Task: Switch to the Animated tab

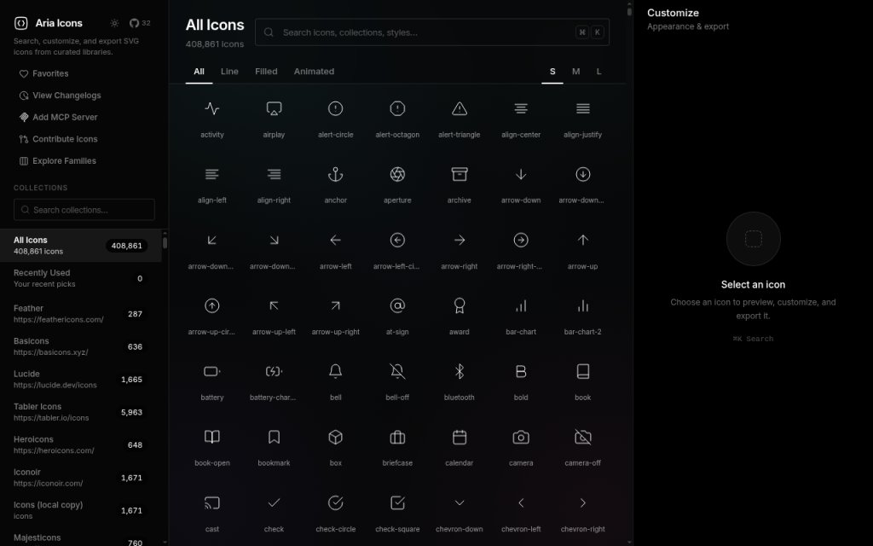Action: tap(314, 72)
